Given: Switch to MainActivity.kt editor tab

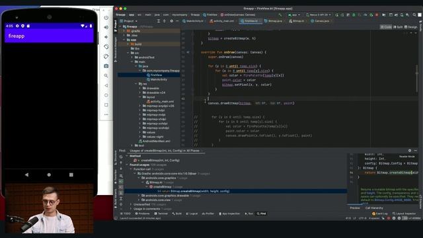Looking at the screenshot, I should (x=194, y=21).
